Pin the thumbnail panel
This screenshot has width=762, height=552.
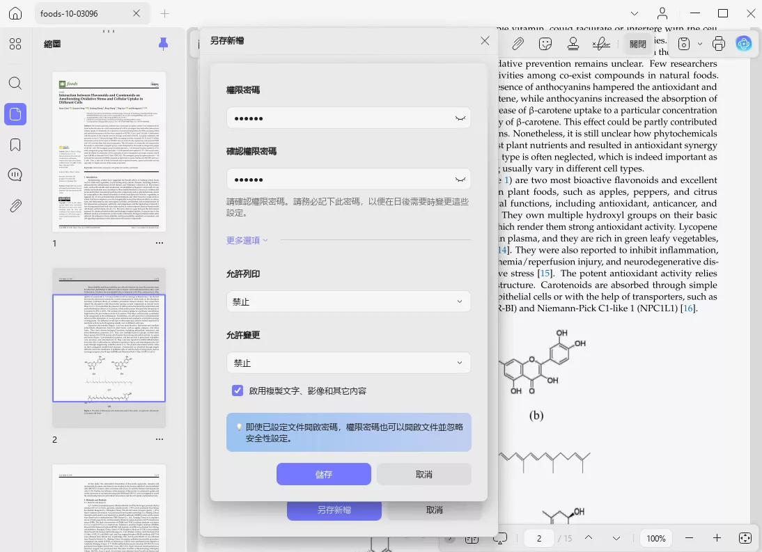163,44
